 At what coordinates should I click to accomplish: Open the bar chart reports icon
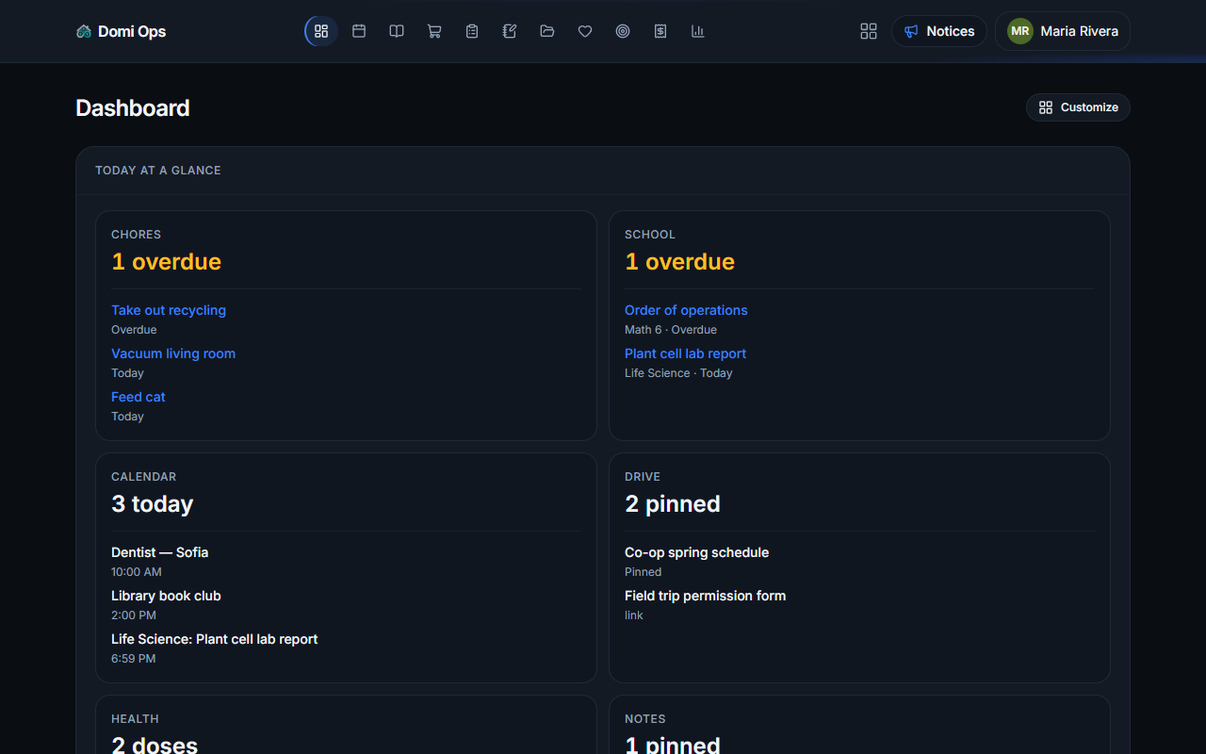tap(698, 31)
